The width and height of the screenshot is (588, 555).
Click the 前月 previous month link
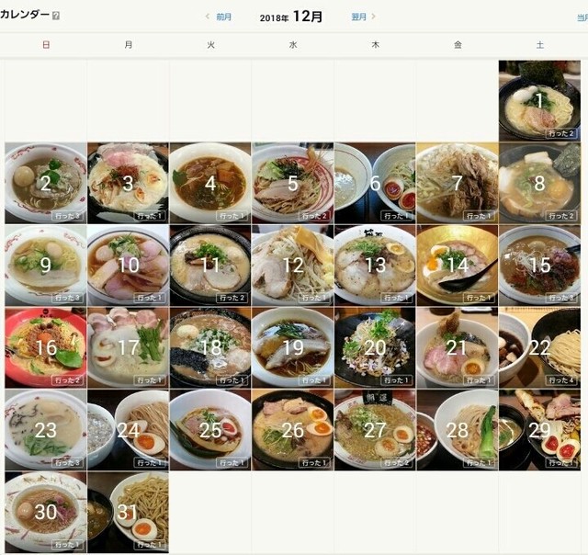tap(223, 17)
